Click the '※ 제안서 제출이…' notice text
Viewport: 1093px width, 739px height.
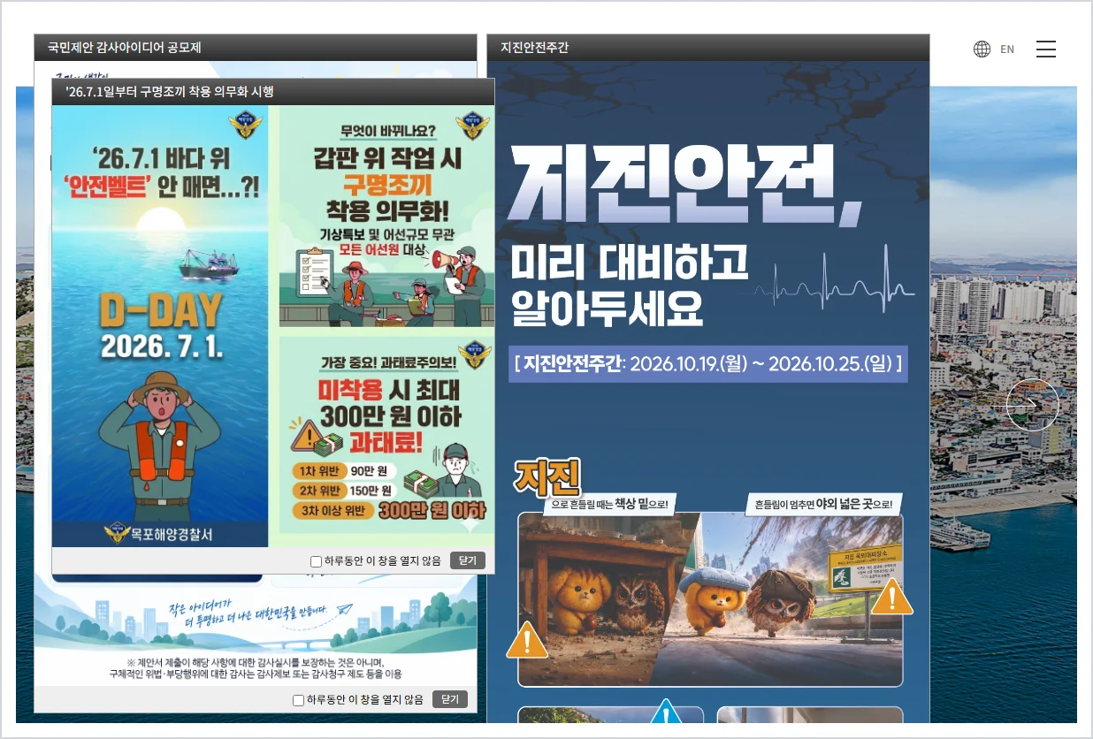click(256, 668)
